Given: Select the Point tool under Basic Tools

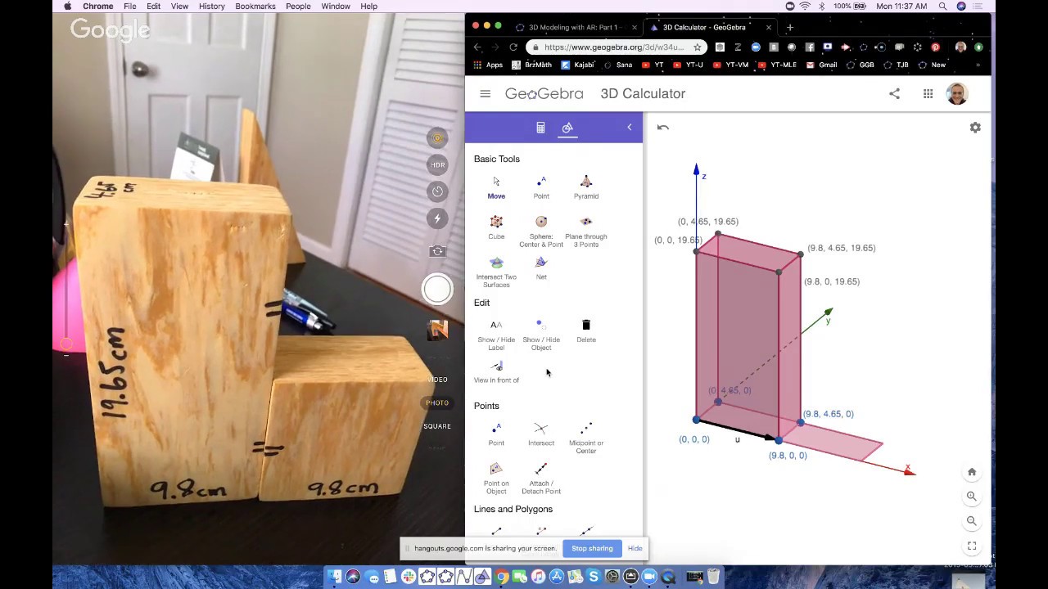Looking at the screenshot, I should click(541, 187).
